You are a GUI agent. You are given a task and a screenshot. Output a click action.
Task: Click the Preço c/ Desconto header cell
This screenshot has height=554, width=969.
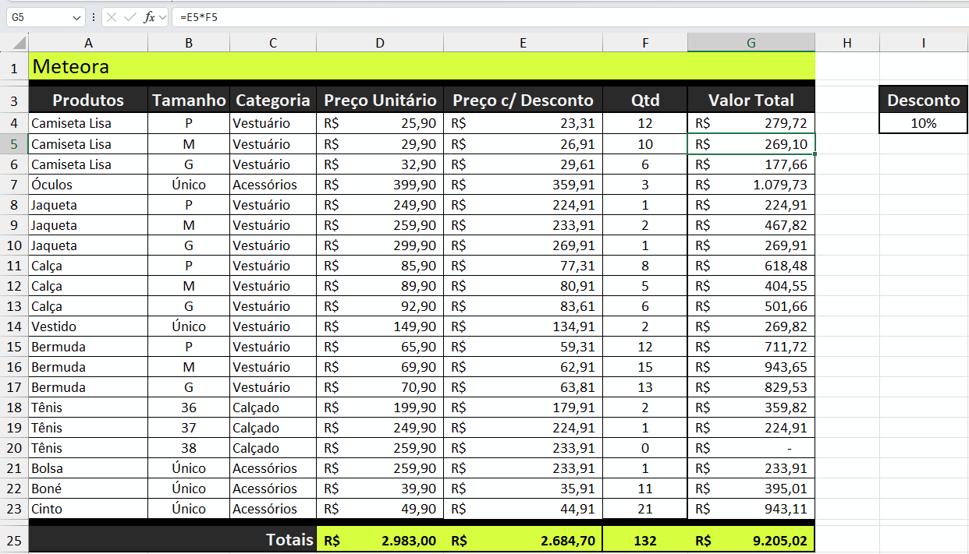pyautogui.click(x=524, y=100)
